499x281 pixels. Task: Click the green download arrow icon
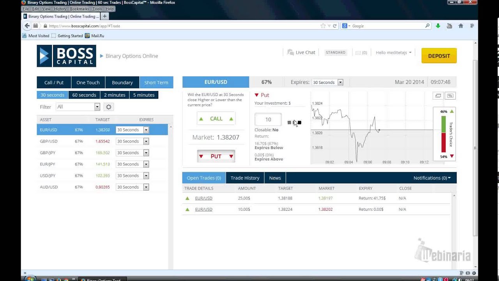[438, 26]
